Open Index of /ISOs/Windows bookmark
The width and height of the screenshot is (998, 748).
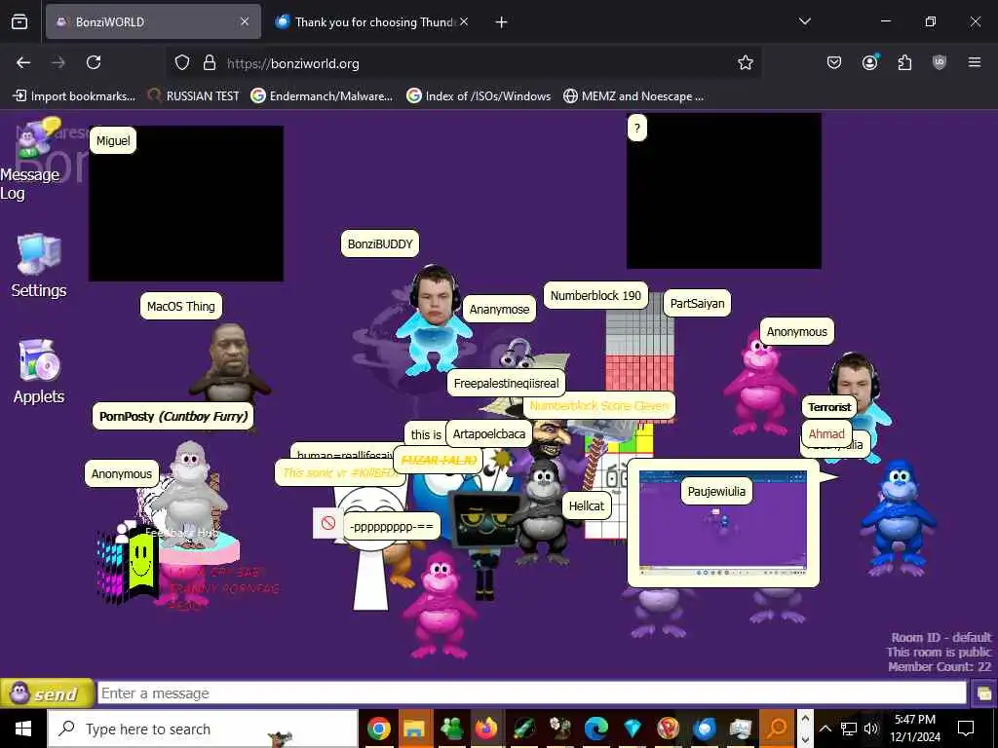point(479,96)
